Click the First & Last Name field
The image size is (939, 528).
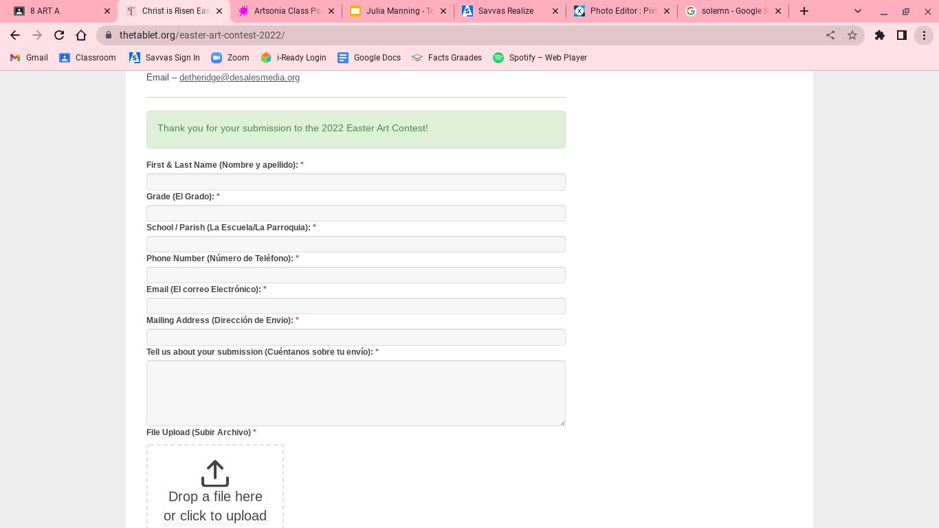(x=355, y=181)
